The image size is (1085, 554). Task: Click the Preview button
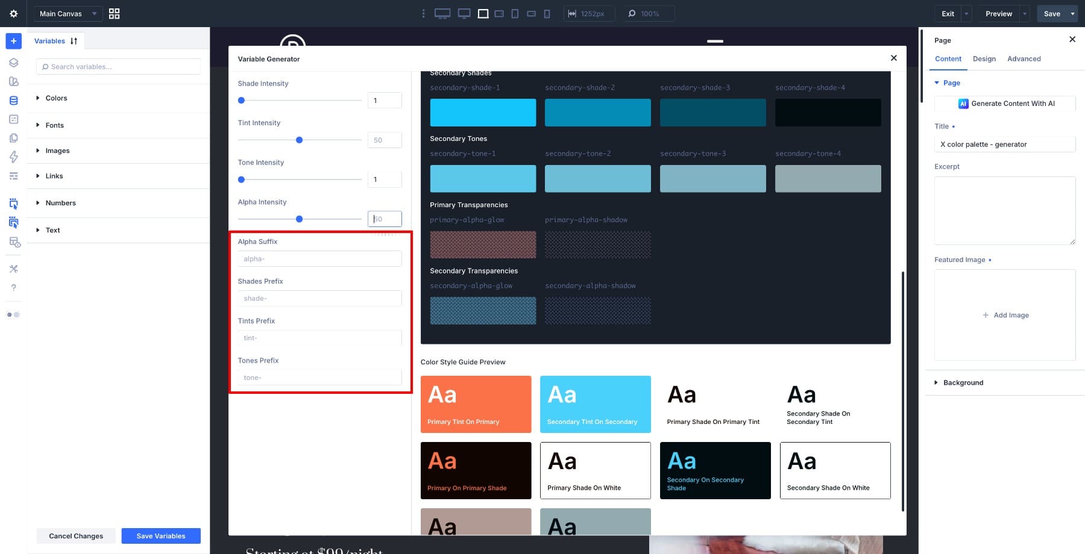click(999, 13)
